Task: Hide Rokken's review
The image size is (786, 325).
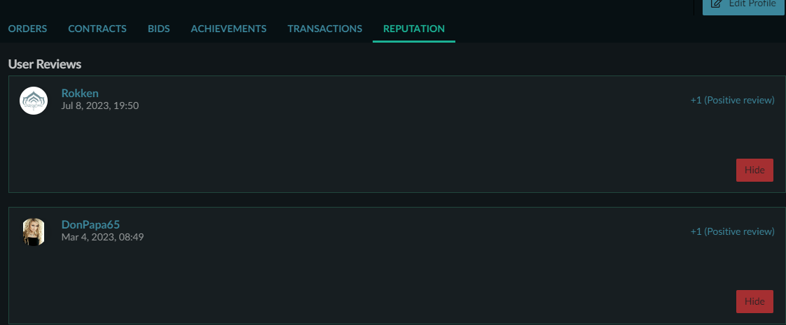Action: (754, 170)
